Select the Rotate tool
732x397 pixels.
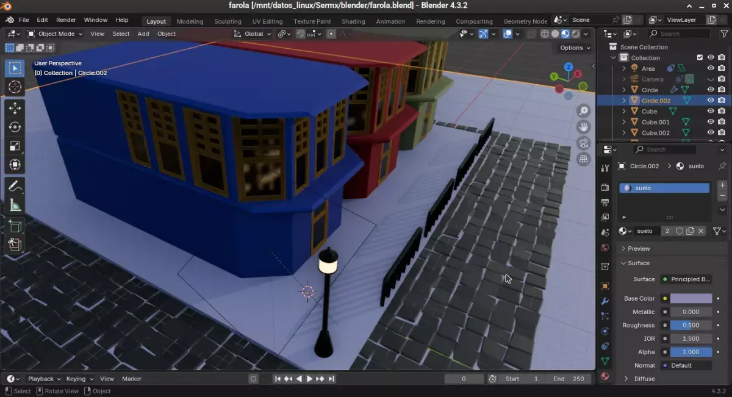pos(15,127)
